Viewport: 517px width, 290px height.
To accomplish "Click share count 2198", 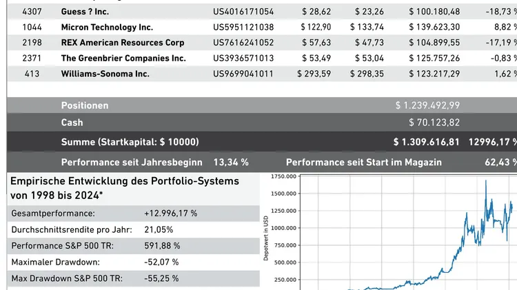I will point(32,43).
